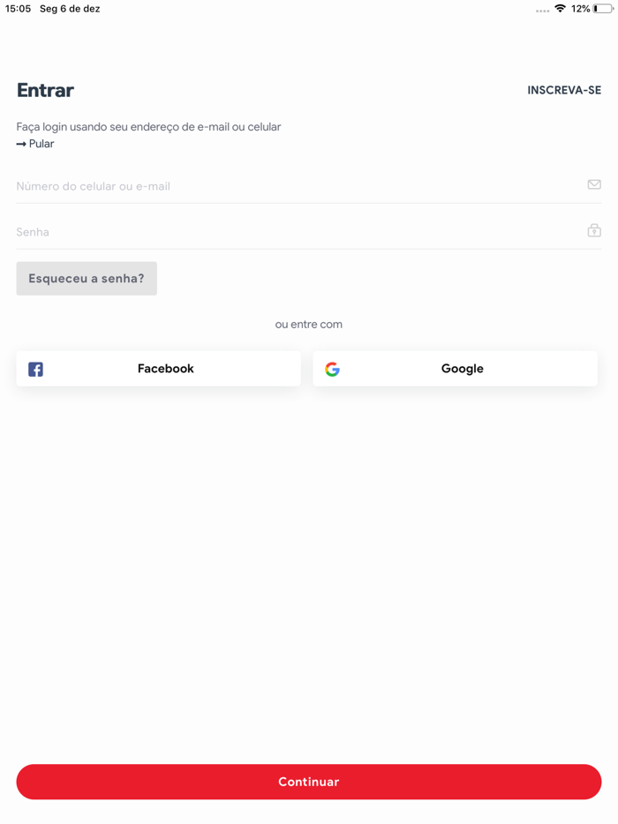The height and width of the screenshot is (824, 618).
Task: Click the padlock icon in the password field
Action: (594, 230)
